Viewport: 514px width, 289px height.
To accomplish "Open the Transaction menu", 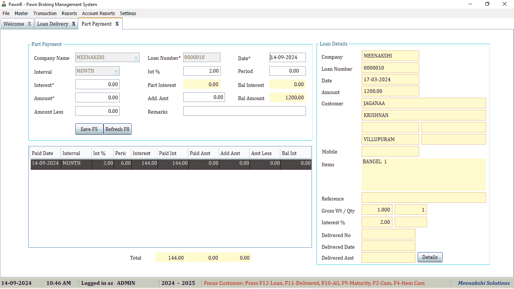I will 45,13.
